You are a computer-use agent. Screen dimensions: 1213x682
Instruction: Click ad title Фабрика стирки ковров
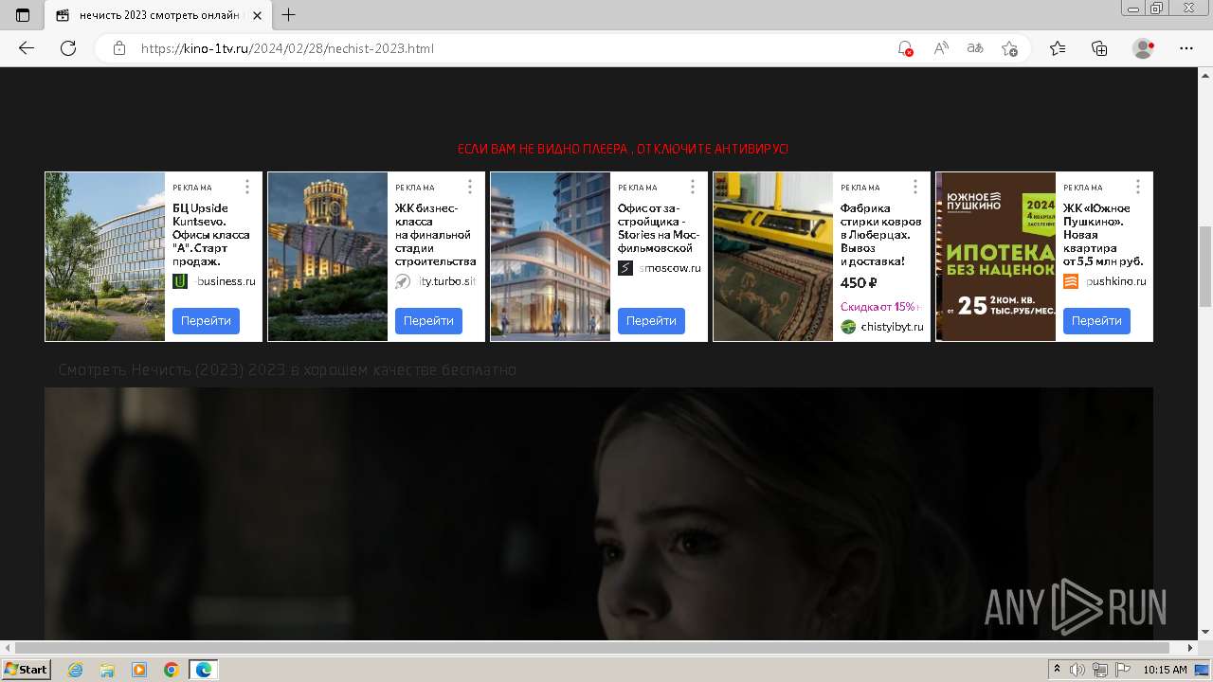880,234
